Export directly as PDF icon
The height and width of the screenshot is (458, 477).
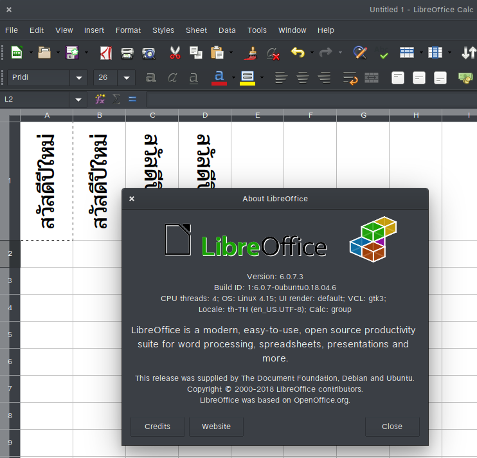coord(106,53)
